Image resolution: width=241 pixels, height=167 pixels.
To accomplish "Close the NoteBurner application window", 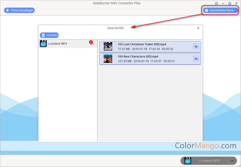I will 236,3.
